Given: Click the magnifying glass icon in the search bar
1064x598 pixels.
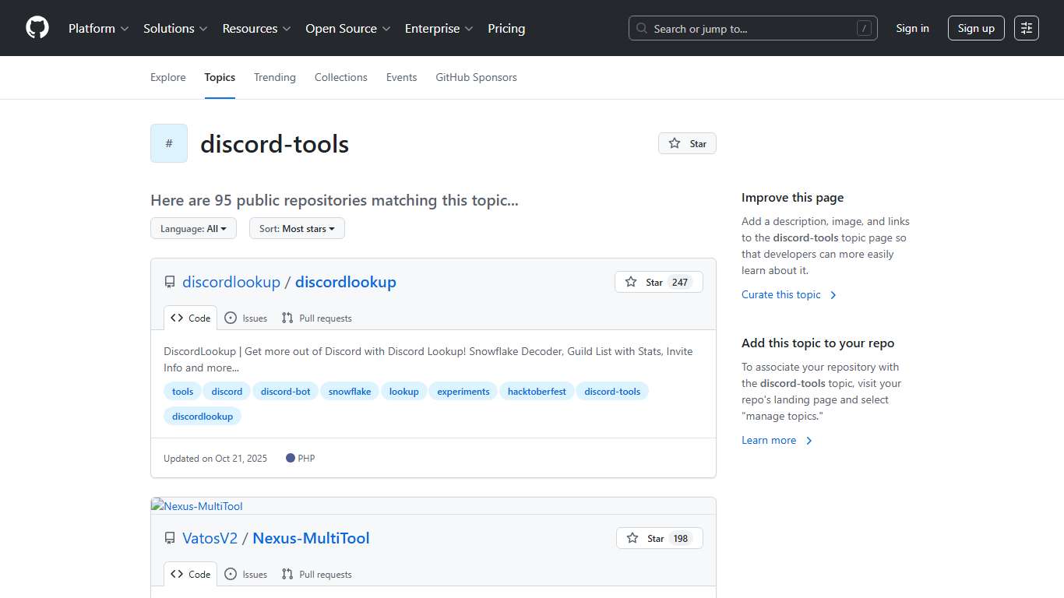Looking at the screenshot, I should (x=641, y=27).
